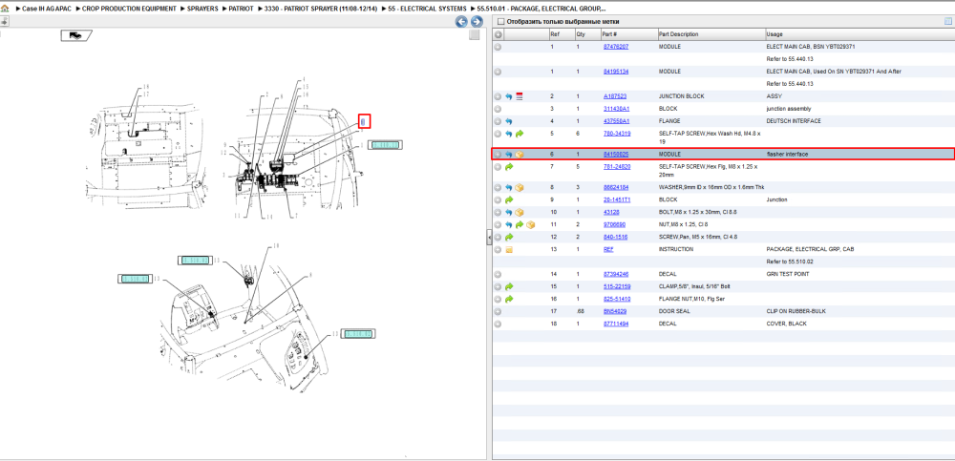The image size is (955, 461).
Task: Open the red list icon for A187523
Action: pos(520,96)
